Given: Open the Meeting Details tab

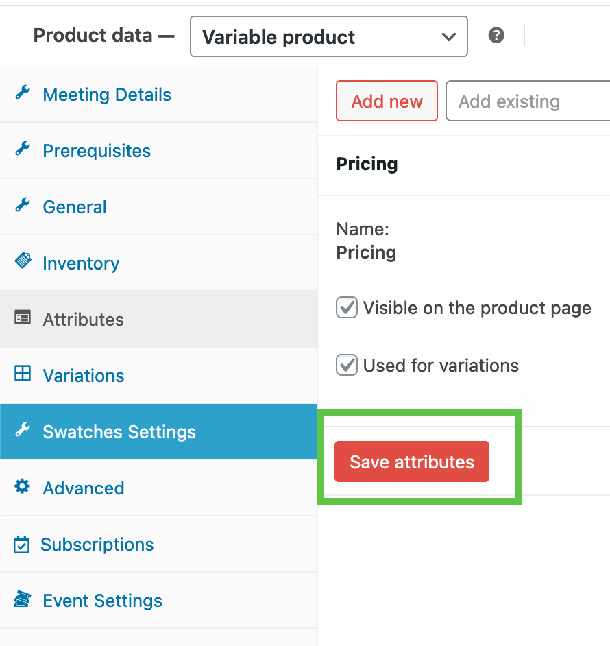Looking at the screenshot, I should pos(107,95).
